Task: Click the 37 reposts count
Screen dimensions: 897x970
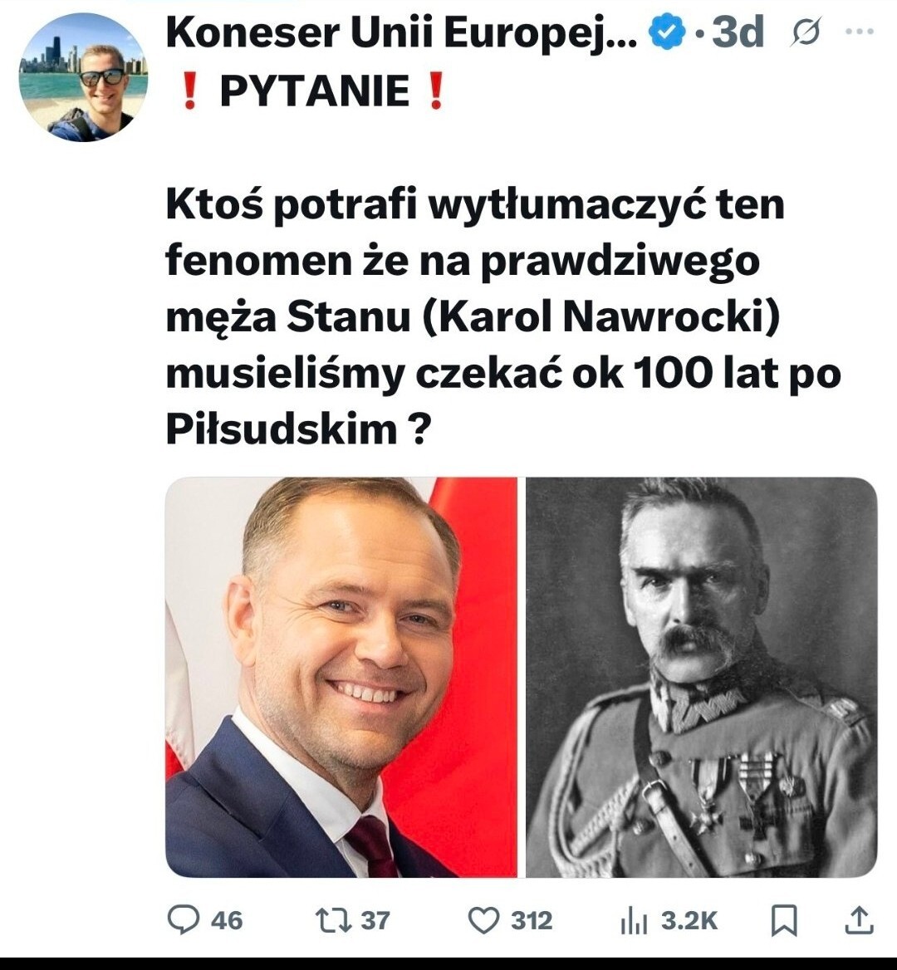Action: (375, 920)
